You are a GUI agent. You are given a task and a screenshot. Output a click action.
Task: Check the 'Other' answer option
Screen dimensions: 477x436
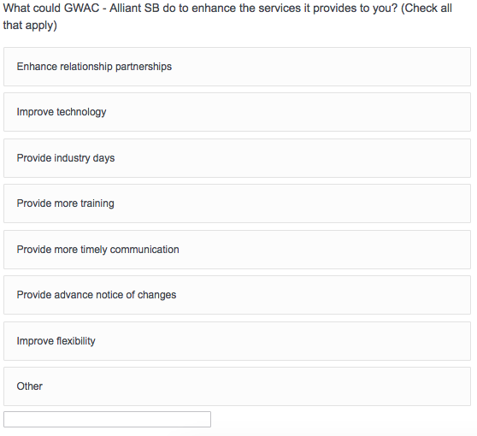pos(237,386)
